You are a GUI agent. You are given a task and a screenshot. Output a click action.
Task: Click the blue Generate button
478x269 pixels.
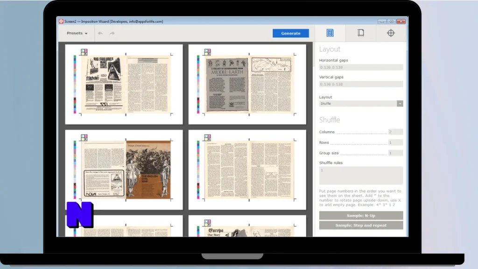290,33
